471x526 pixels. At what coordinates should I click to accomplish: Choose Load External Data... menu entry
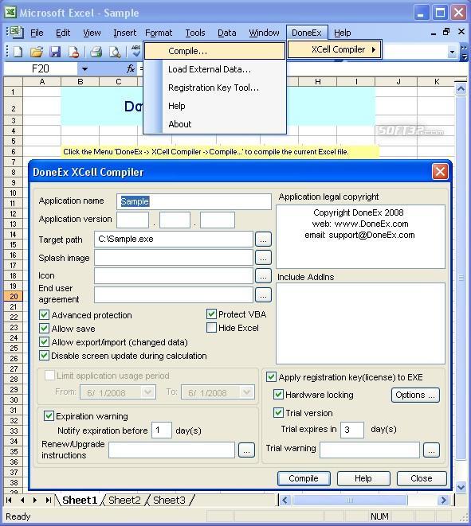(x=215, y=69)
